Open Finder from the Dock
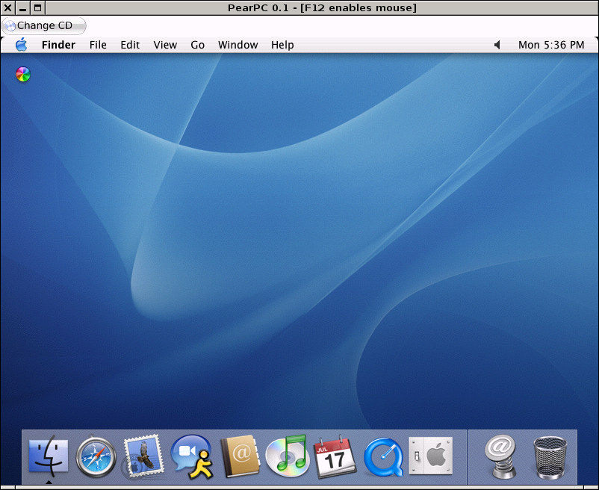 [49, 456]
